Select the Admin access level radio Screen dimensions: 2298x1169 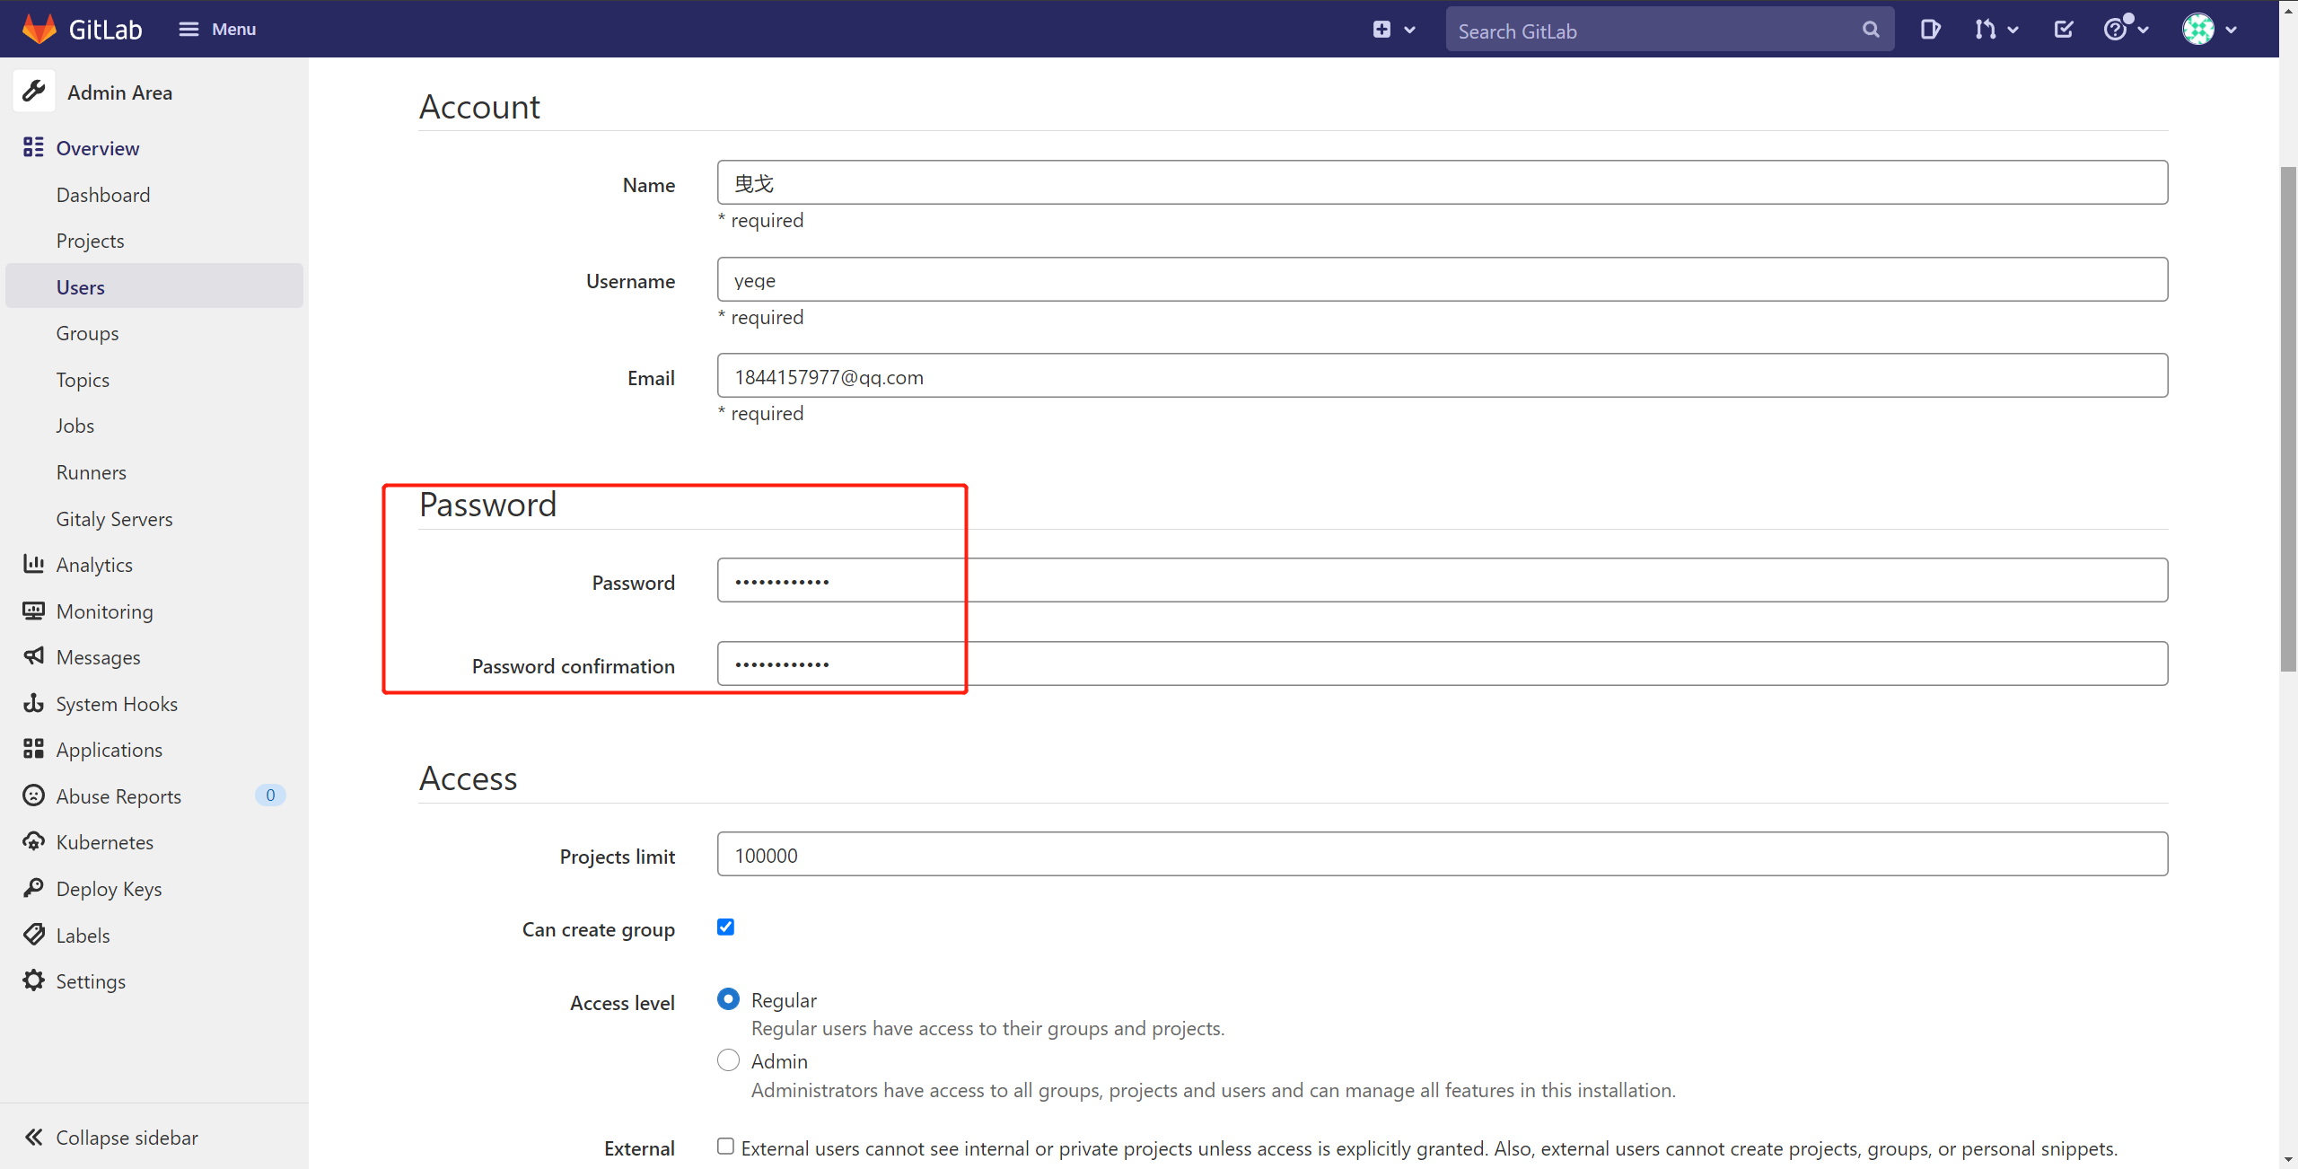[728, 1060]
